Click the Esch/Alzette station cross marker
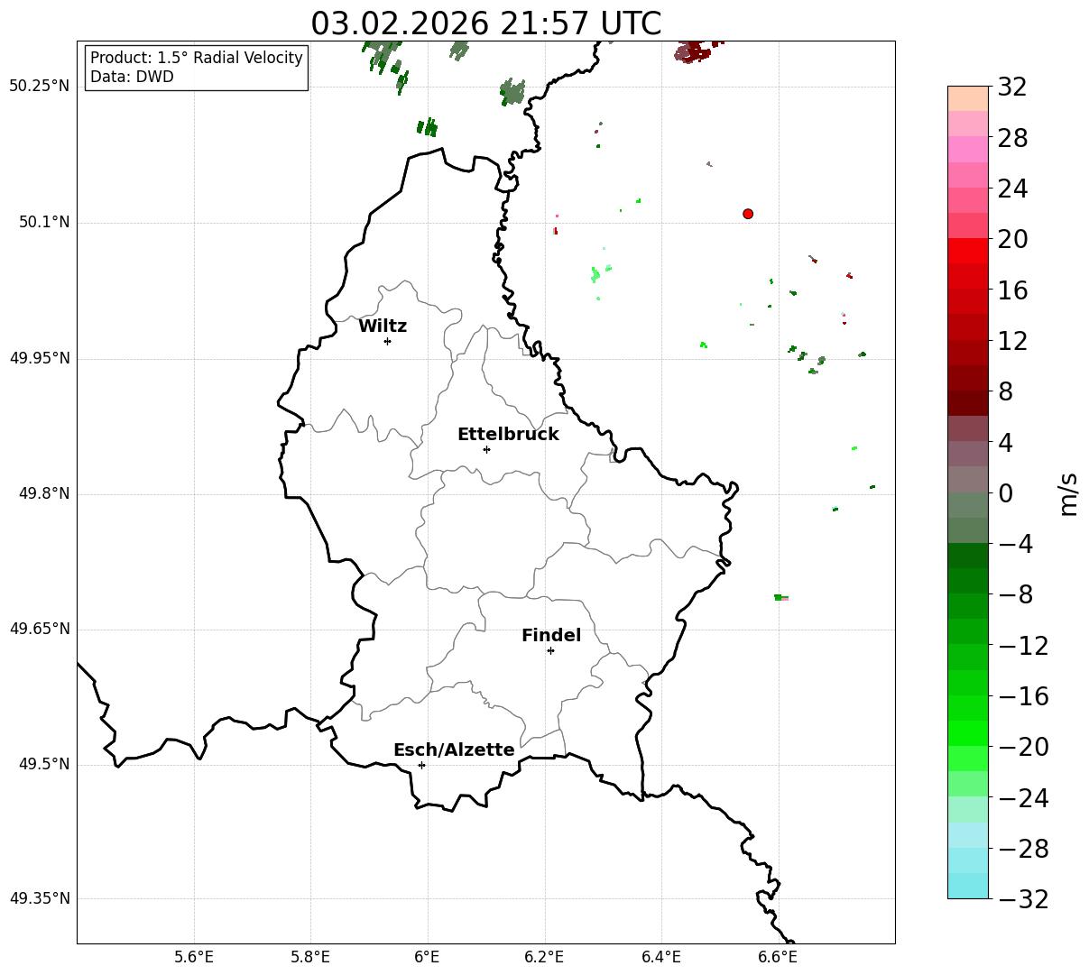The image size is (1089, 975). click(421, 765)
